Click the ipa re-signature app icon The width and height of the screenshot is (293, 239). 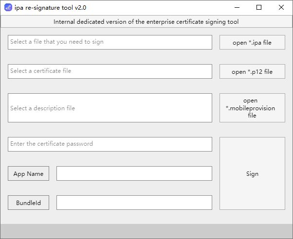8,7
